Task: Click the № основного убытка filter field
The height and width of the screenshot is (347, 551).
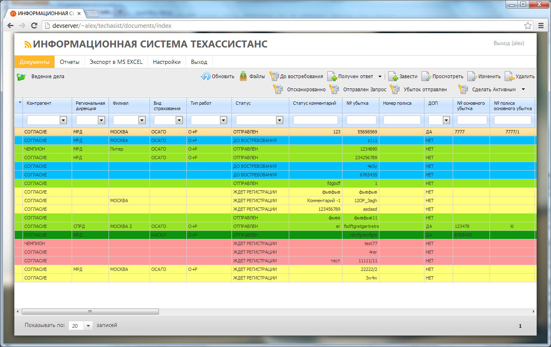Action: point(472,120)
